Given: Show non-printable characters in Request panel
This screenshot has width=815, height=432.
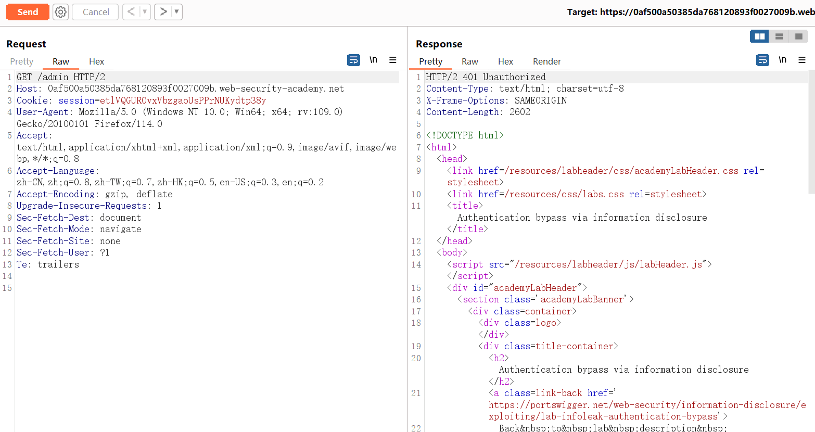Looking at the screenshot, I should point(373,60).
